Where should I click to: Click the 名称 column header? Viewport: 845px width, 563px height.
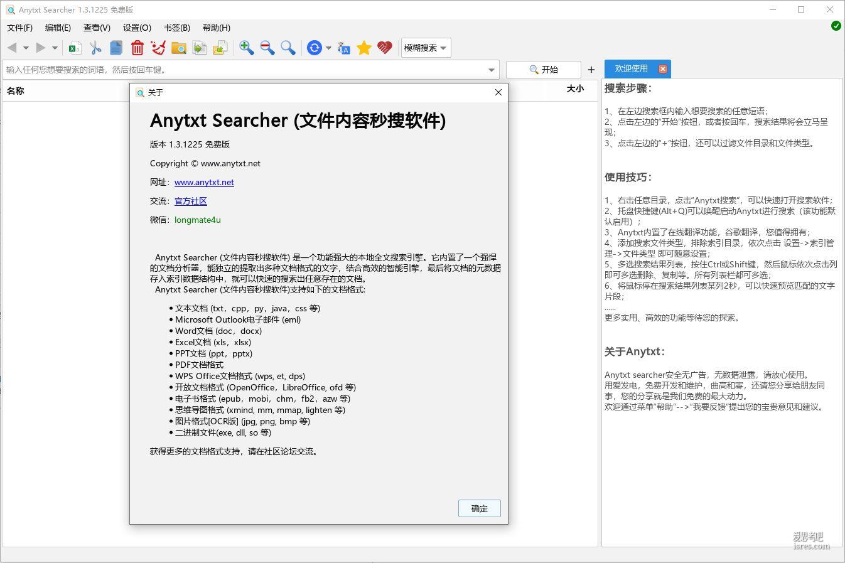point(16,90)
